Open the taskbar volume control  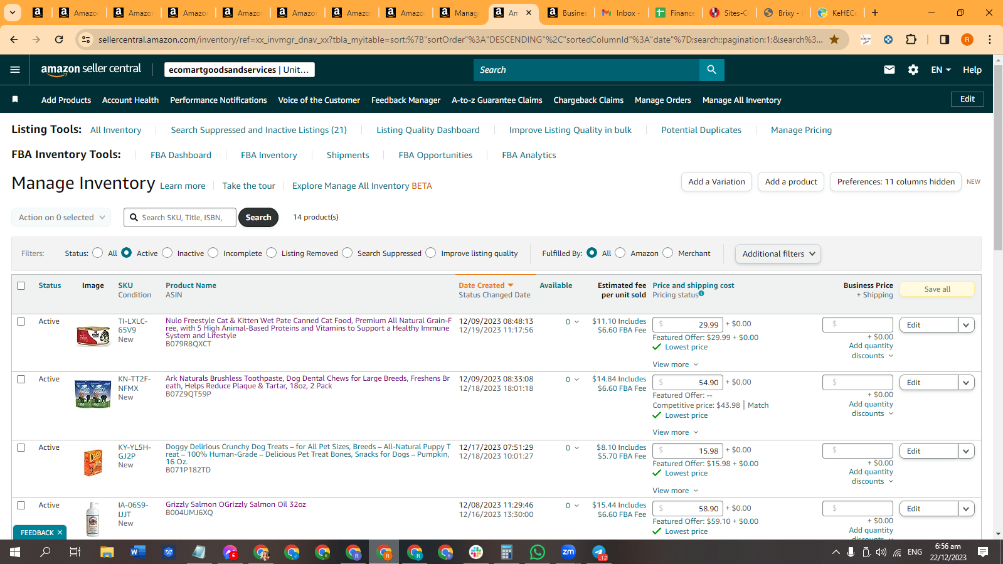881,552
